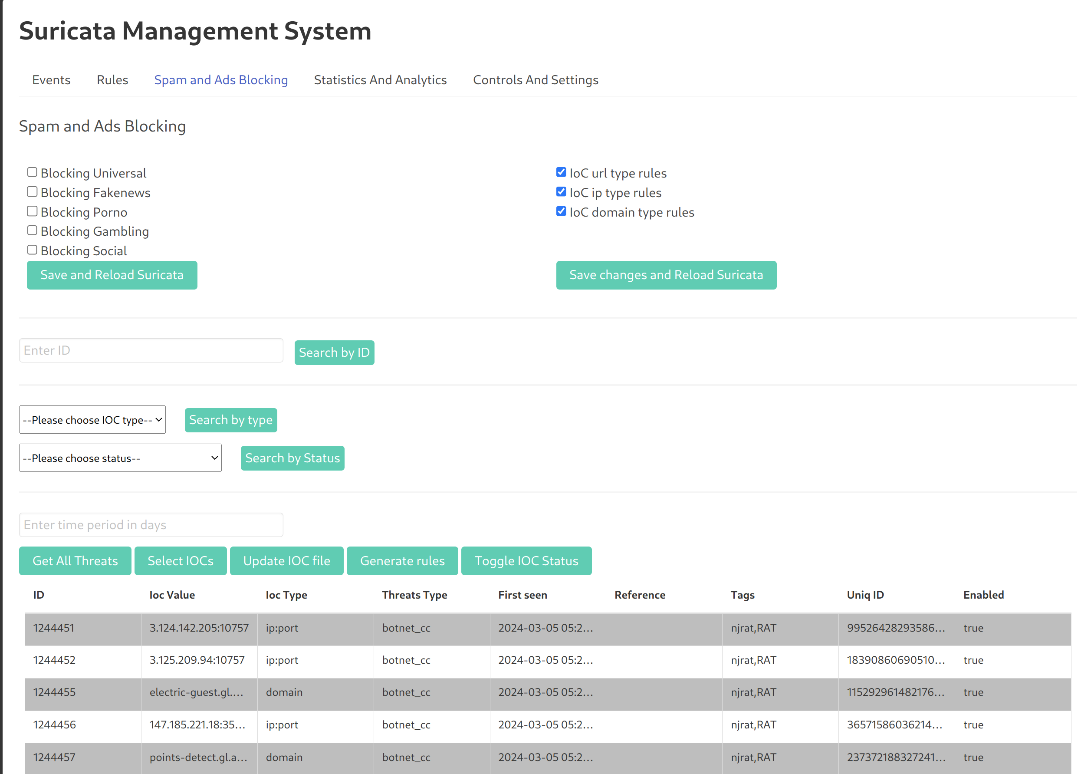Click Ioc value 3.125.209.94:10757
Viewport: 1091px width, 774px height.
197,660
